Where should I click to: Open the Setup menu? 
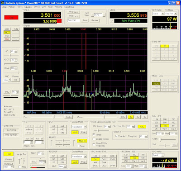point(4,7)
